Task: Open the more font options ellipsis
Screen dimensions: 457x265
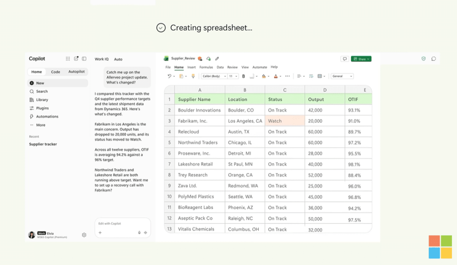Action: coord(288,76)
